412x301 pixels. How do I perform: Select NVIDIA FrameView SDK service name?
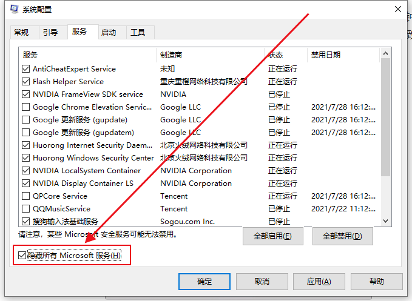pyautogui.click(x=88, y=94)
